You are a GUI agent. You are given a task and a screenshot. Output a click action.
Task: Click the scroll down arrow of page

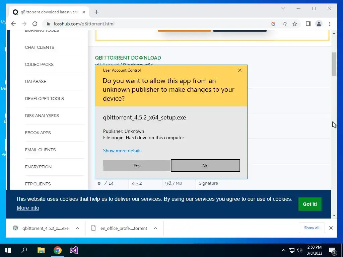[x=334, y=215]
